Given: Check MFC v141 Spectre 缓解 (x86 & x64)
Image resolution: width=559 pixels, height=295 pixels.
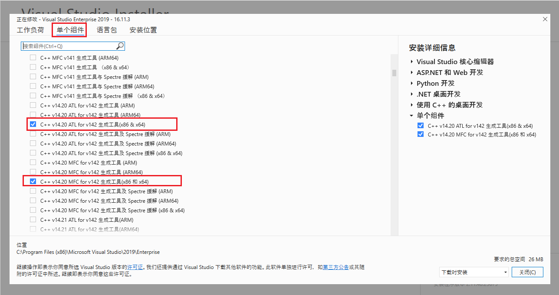Looking at the screenshot, I should 33,96.
